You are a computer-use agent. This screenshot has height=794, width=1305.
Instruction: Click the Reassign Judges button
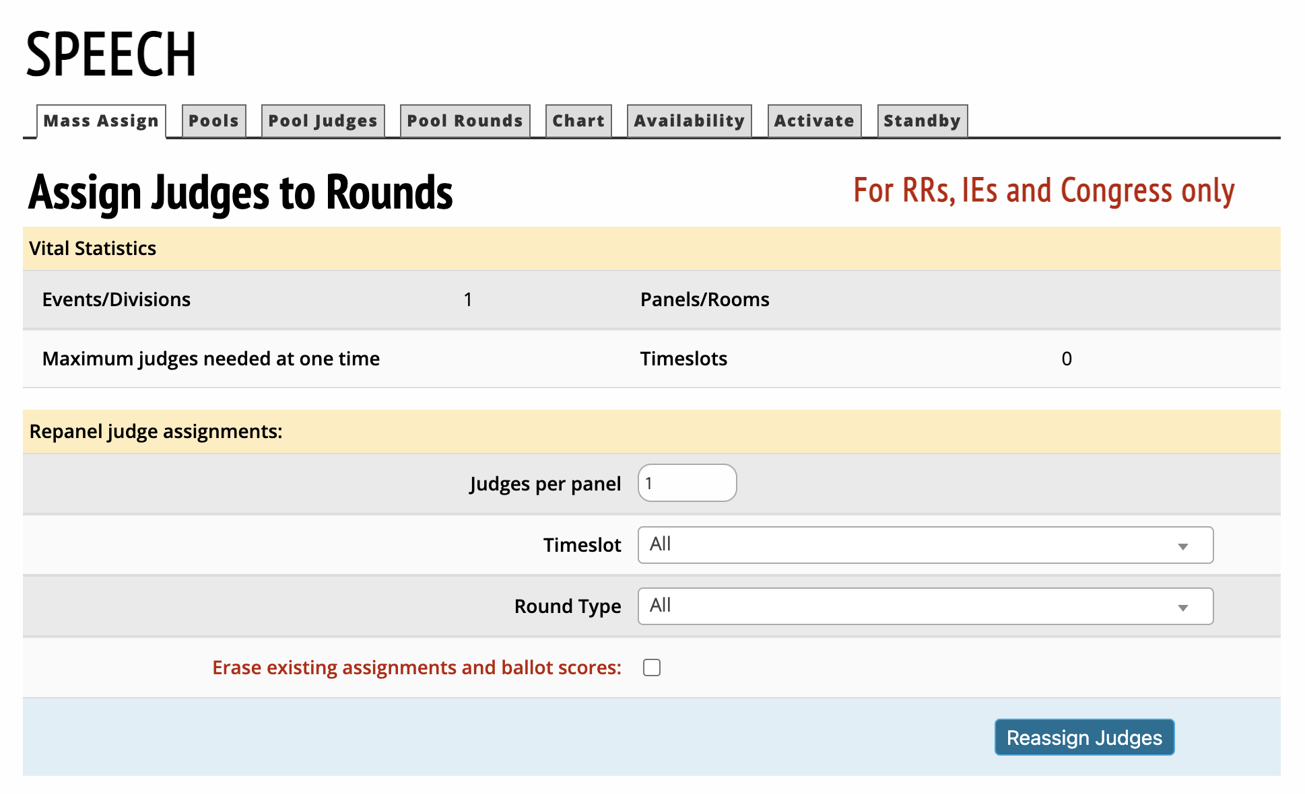pyautogui.click(x=1084, y=737)
